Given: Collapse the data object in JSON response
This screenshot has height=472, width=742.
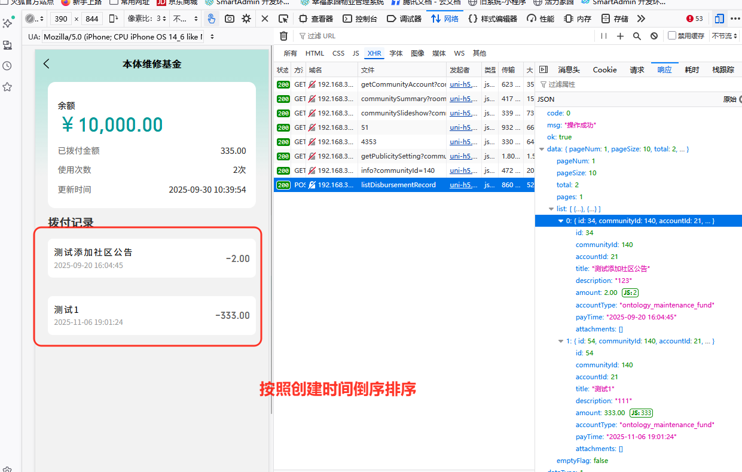Looking at the screenshot, I should tap(542, 149).
